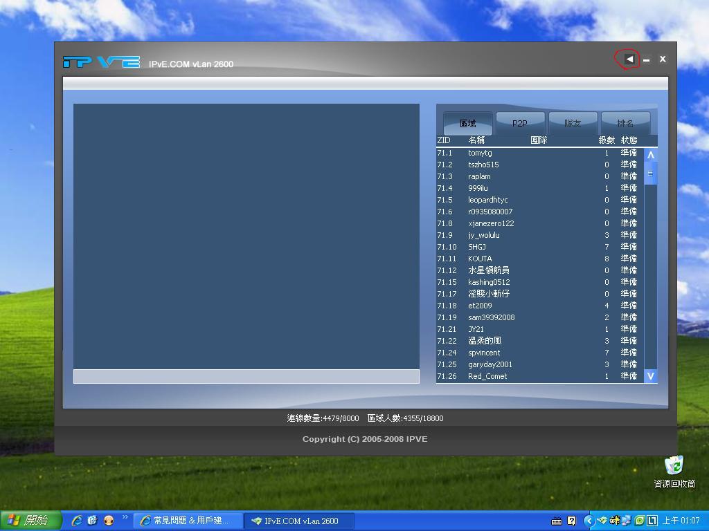Click connection count text 連線數量:4479/8000
The width and height of the screenshot is (709, 531).
[x=323, y=418]
